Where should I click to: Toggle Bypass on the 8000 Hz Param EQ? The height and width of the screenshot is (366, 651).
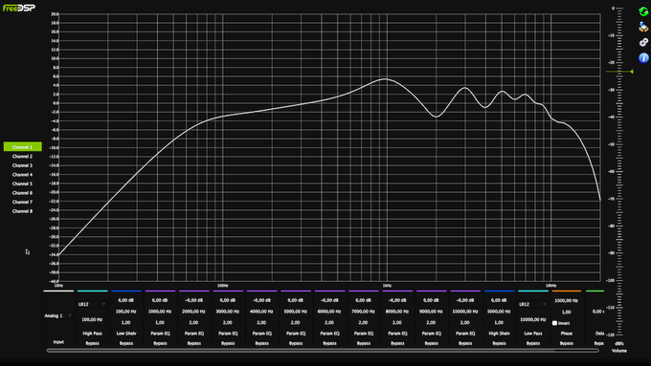(x=397, y=343)
